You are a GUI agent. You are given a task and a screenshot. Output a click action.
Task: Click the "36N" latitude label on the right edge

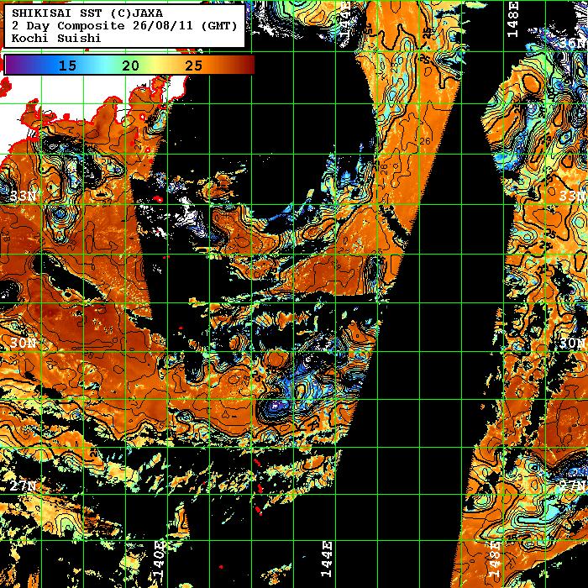tap(573, 43)
